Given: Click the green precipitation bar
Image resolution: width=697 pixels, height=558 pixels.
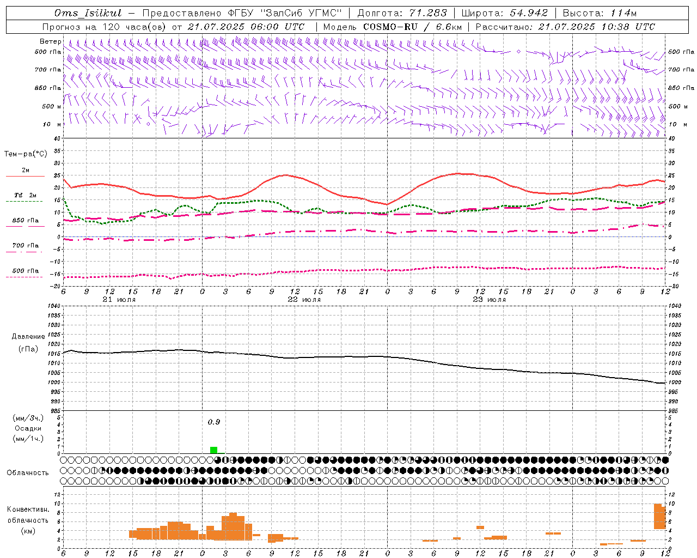Looking at the screenshot, I should (214, 450).
